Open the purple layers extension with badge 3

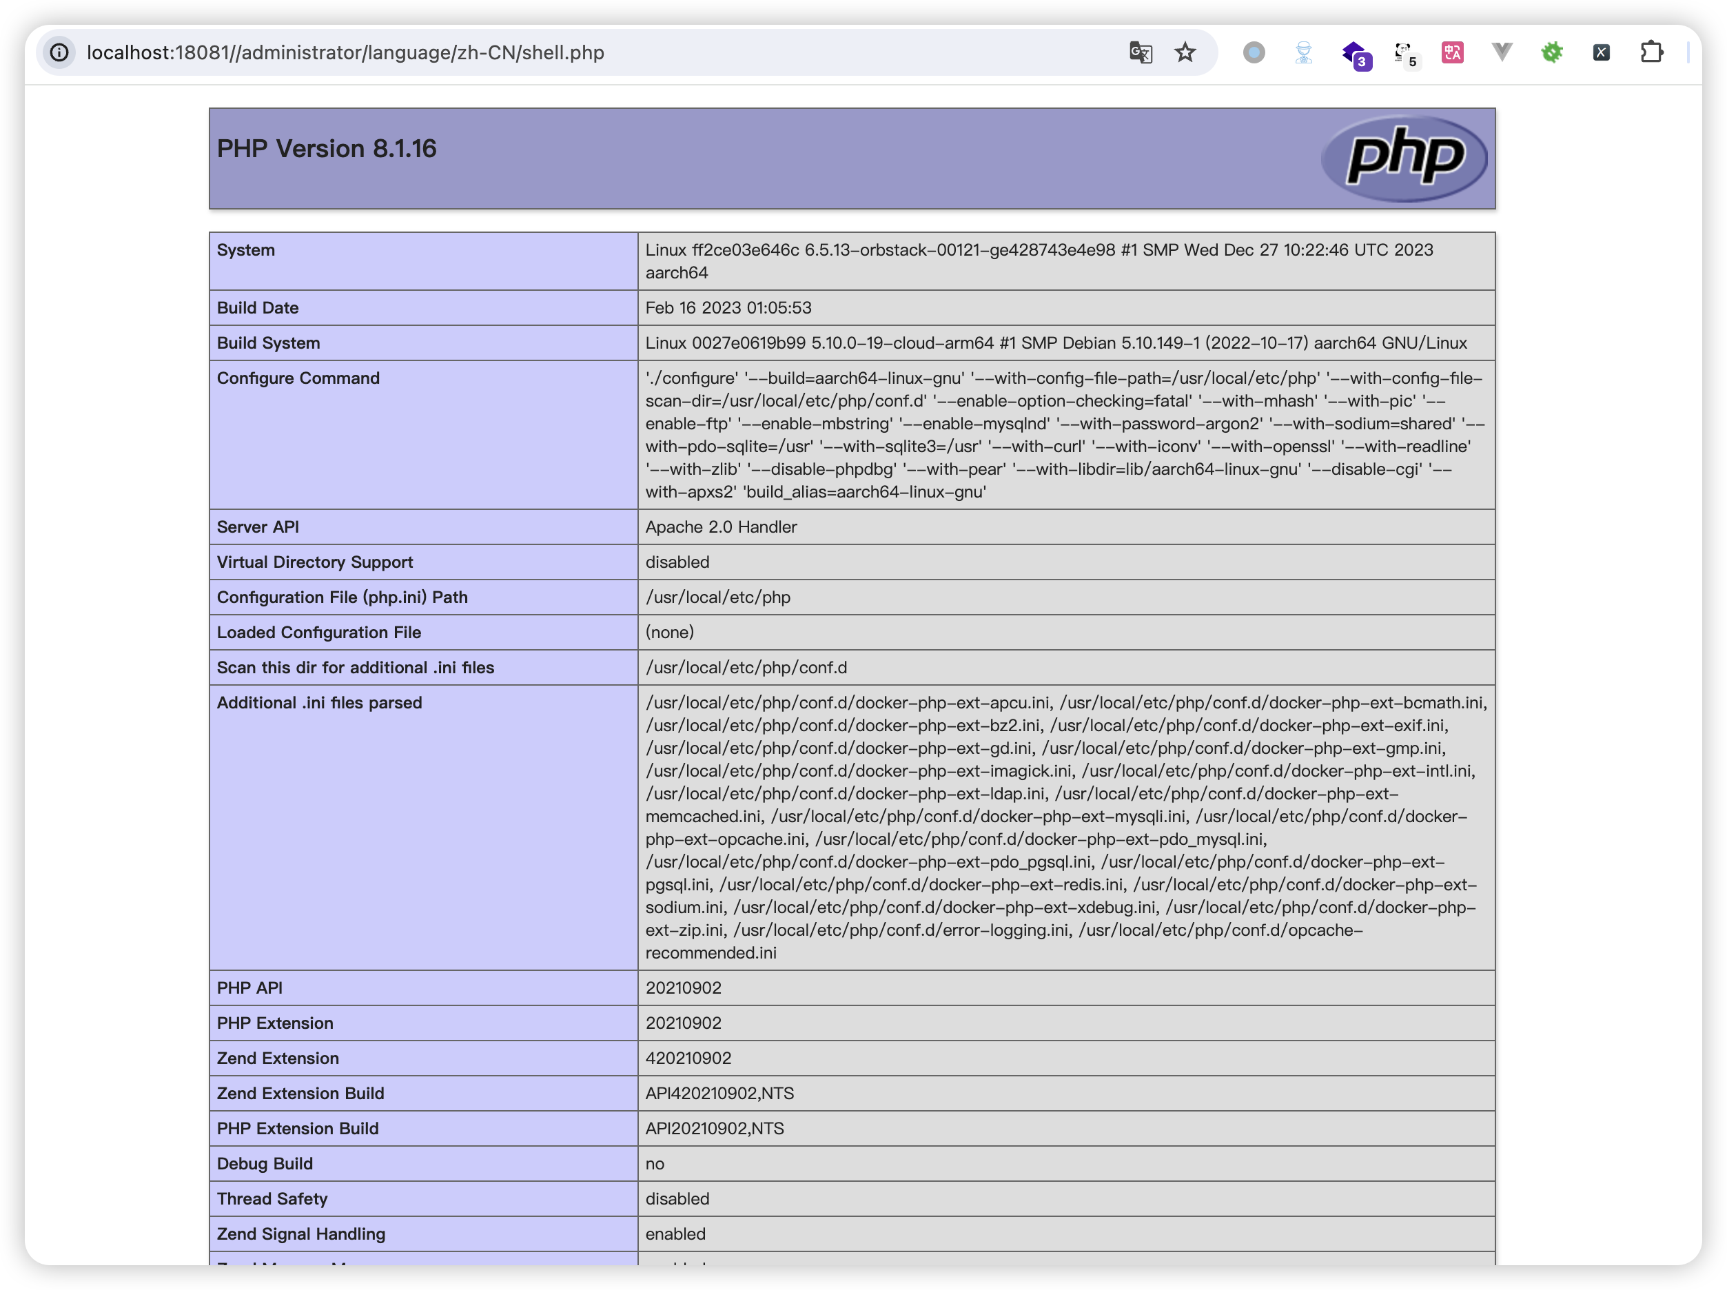1356,54
